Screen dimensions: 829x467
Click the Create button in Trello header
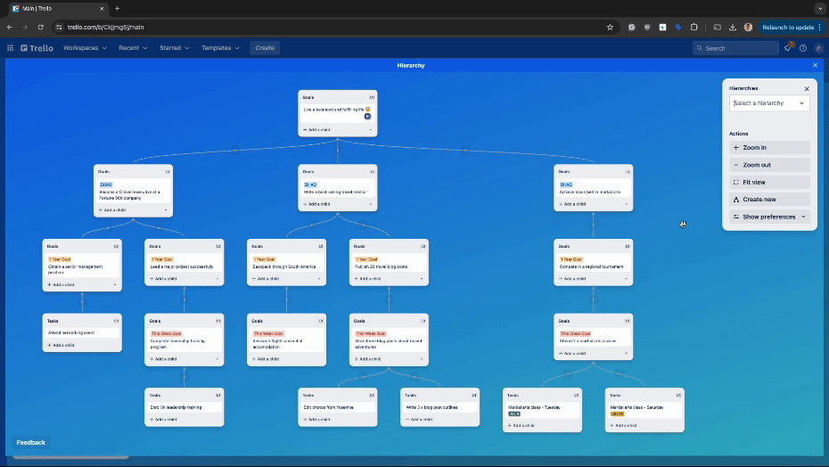(x=265, y=48)
